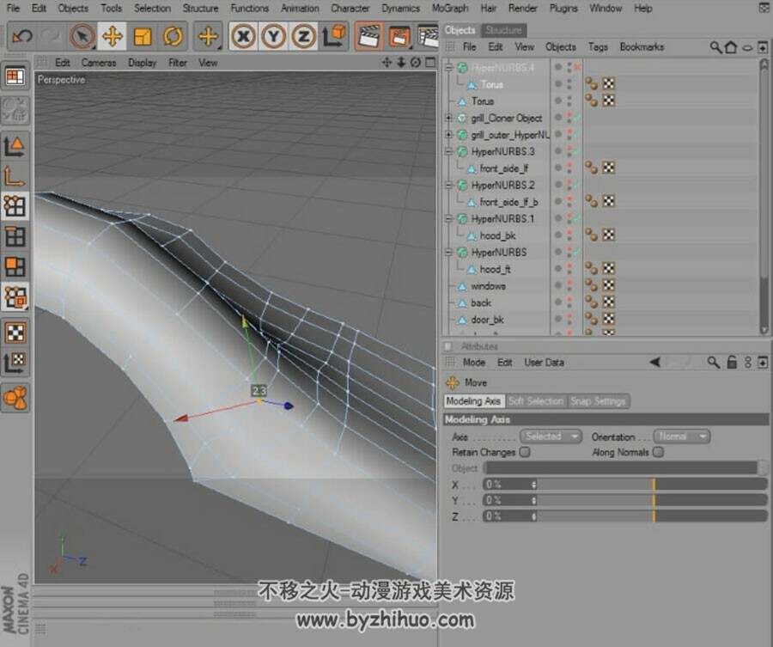Screen dimensions: 773x647
Task: Toggle Z axis lock
Action: [304, 36]
